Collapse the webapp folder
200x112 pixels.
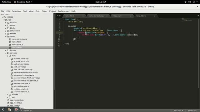[x=2, y=17]
